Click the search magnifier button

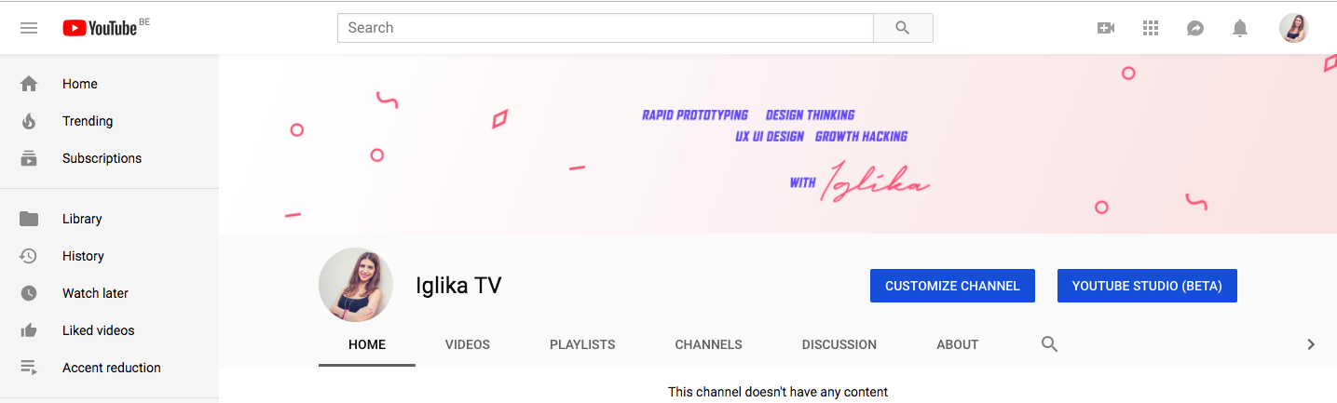pyautogui.click(x=902, y=28)
